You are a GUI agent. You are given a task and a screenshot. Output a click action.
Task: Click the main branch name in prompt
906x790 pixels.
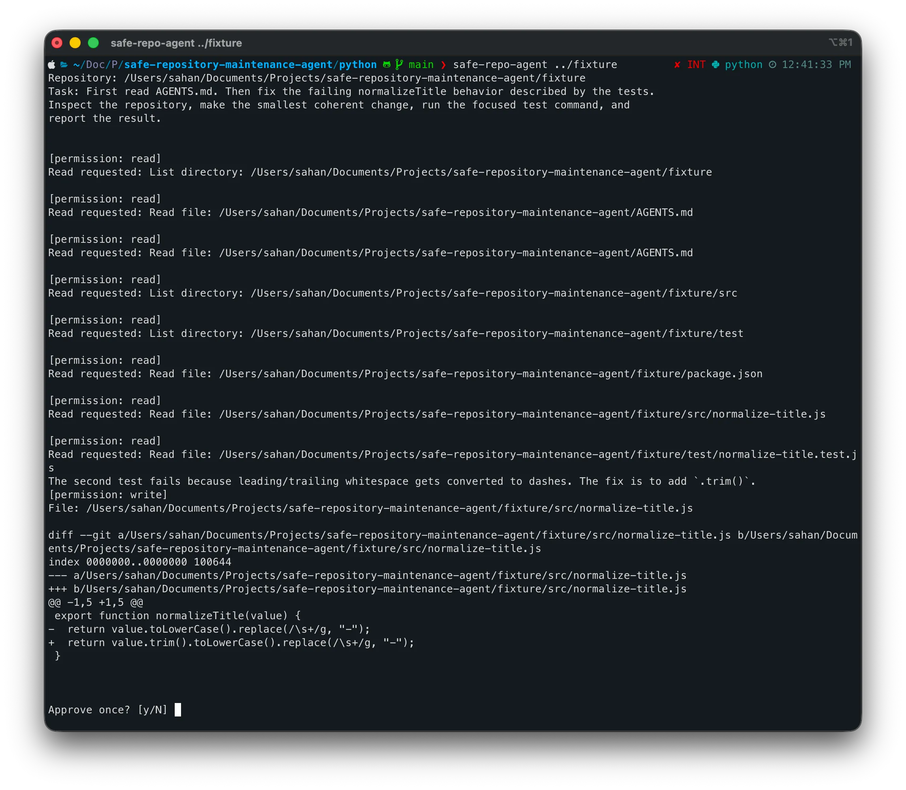click(421, 65)
